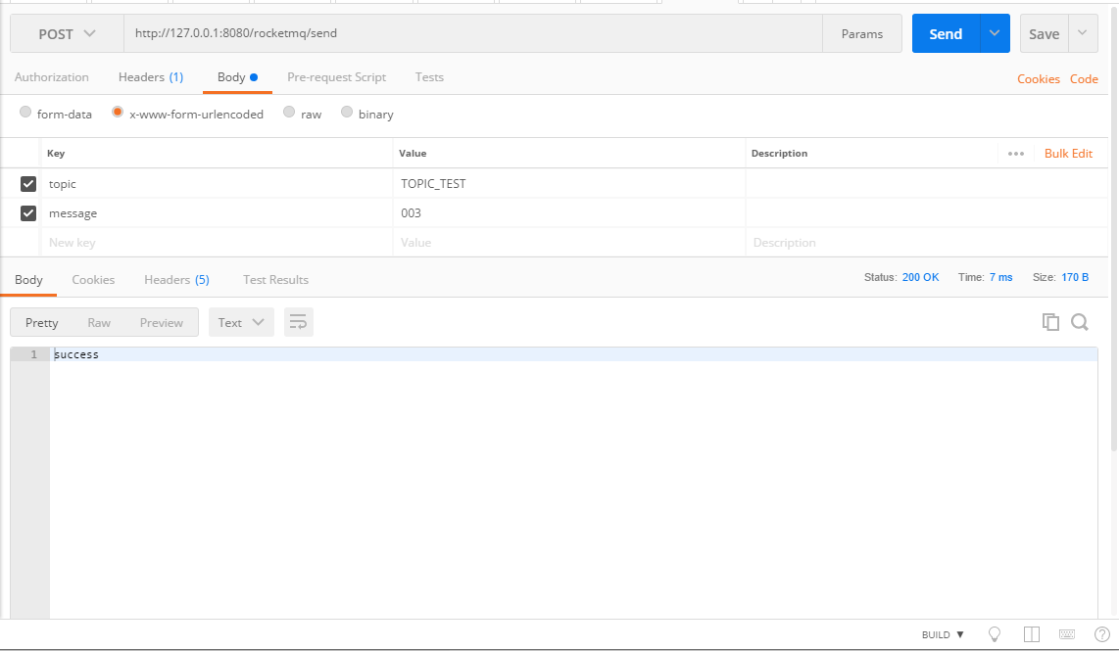Switch to Raw response view
This screenshot has width=1119, height=651.
[99, 322]
